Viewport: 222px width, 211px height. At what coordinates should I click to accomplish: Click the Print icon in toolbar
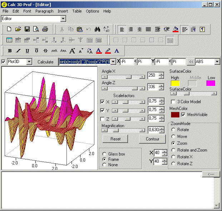click(x=45, y=29)
